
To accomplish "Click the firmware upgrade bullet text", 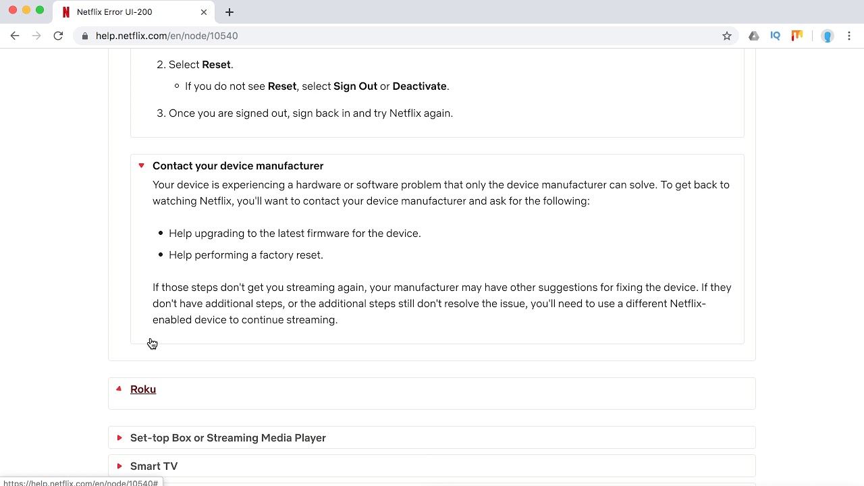I will pos(295,234).
